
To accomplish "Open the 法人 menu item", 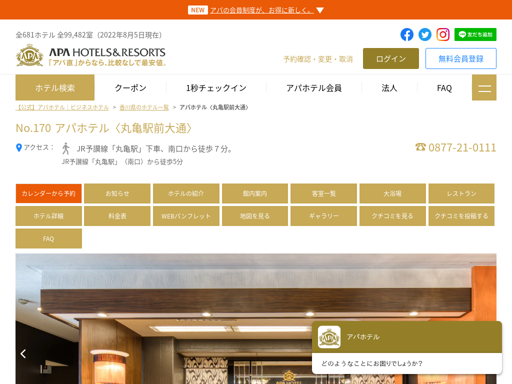I will click(x=389, y=88).
